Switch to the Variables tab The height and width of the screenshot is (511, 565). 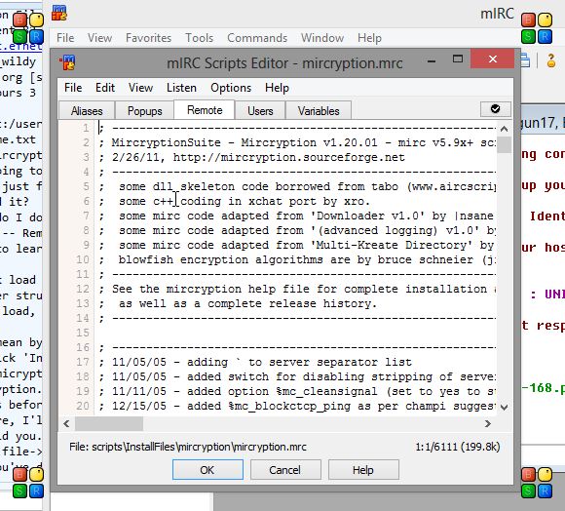coord(319,111)
